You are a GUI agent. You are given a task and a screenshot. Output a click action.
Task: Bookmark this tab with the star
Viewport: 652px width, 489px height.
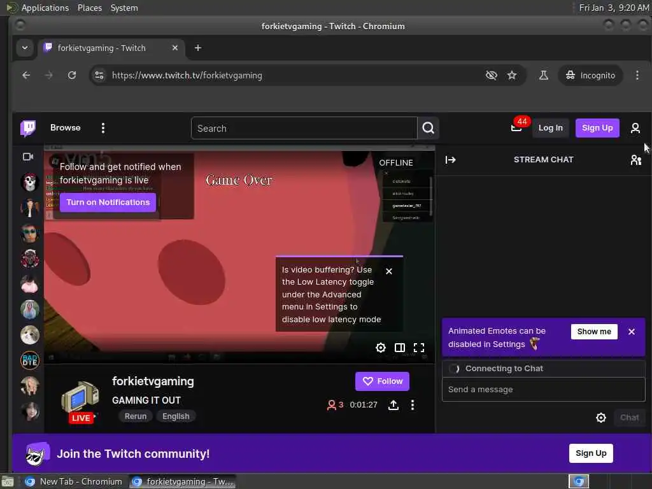512,75
